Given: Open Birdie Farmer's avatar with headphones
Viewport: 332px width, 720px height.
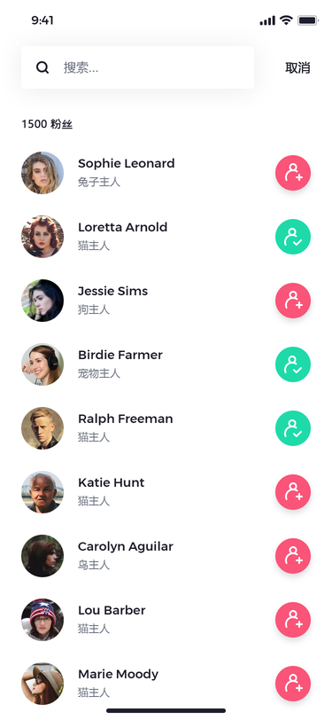Looking at the screenshot, I should tap(42, 364).
